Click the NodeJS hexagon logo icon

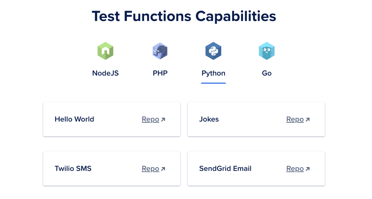105,51
